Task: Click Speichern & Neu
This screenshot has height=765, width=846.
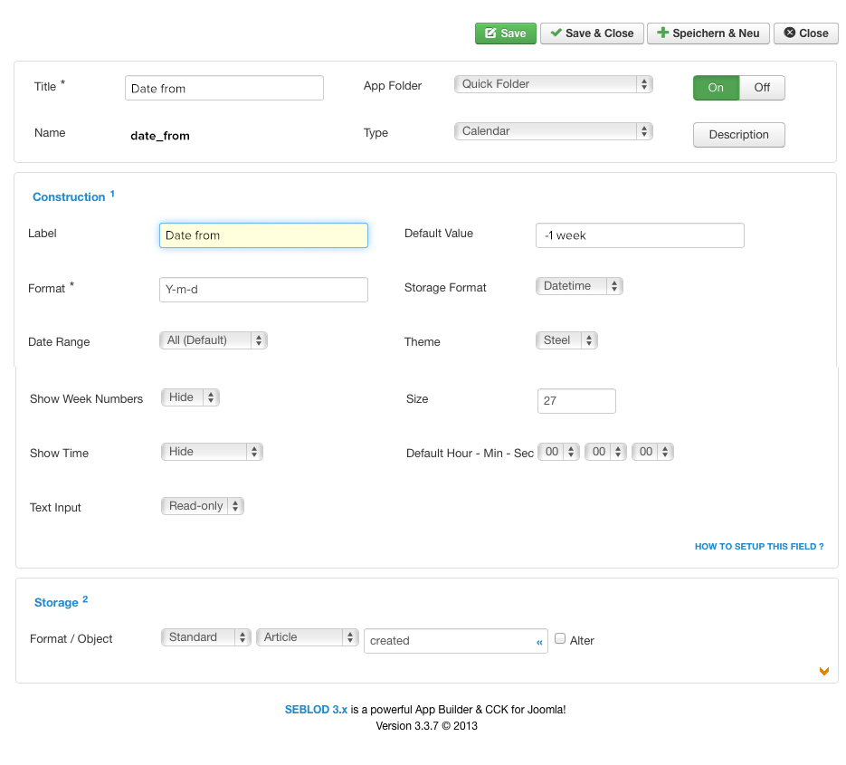Action: click(708, 33)
